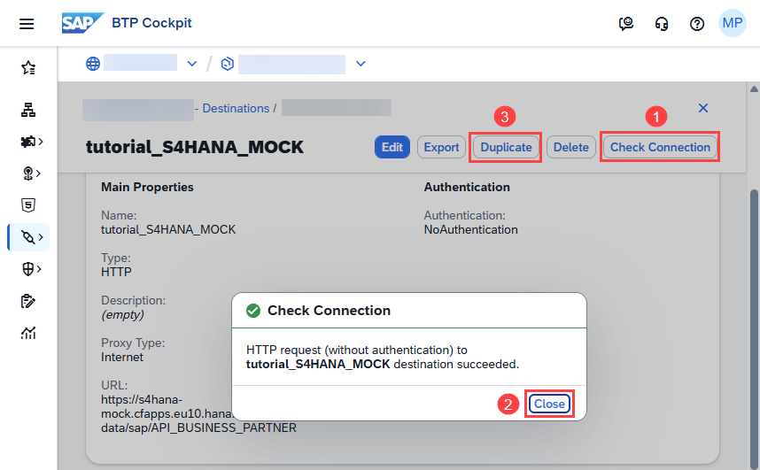Screen dimensions: 760x470
Task: Click the 'Main Properties' heading
Action: 147,187
